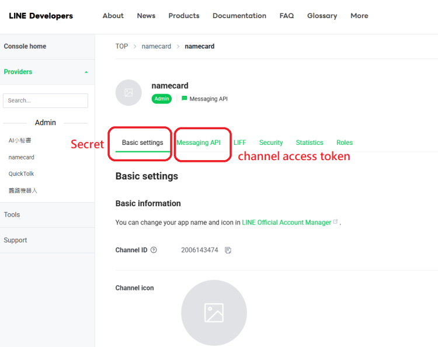Go to Console home

pos(25,46)
